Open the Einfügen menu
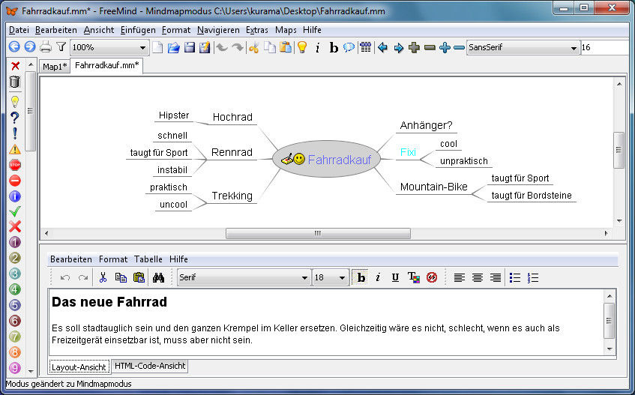The width and height of the screenshot is (635, 395). pos(138,30)
